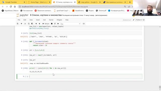This screenshot has height=91, width=161.
Task: Restart kernel and run all cells icon
Action: click(x=58, y=24)
